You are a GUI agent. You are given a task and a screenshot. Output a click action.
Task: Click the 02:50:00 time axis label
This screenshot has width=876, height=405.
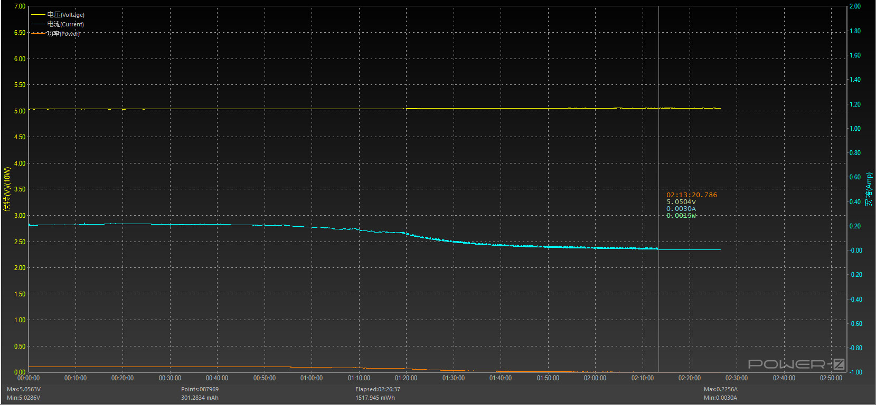(x=831, y=378)
